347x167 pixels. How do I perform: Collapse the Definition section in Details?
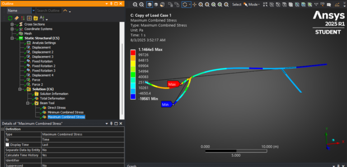[x=2, y=129]
